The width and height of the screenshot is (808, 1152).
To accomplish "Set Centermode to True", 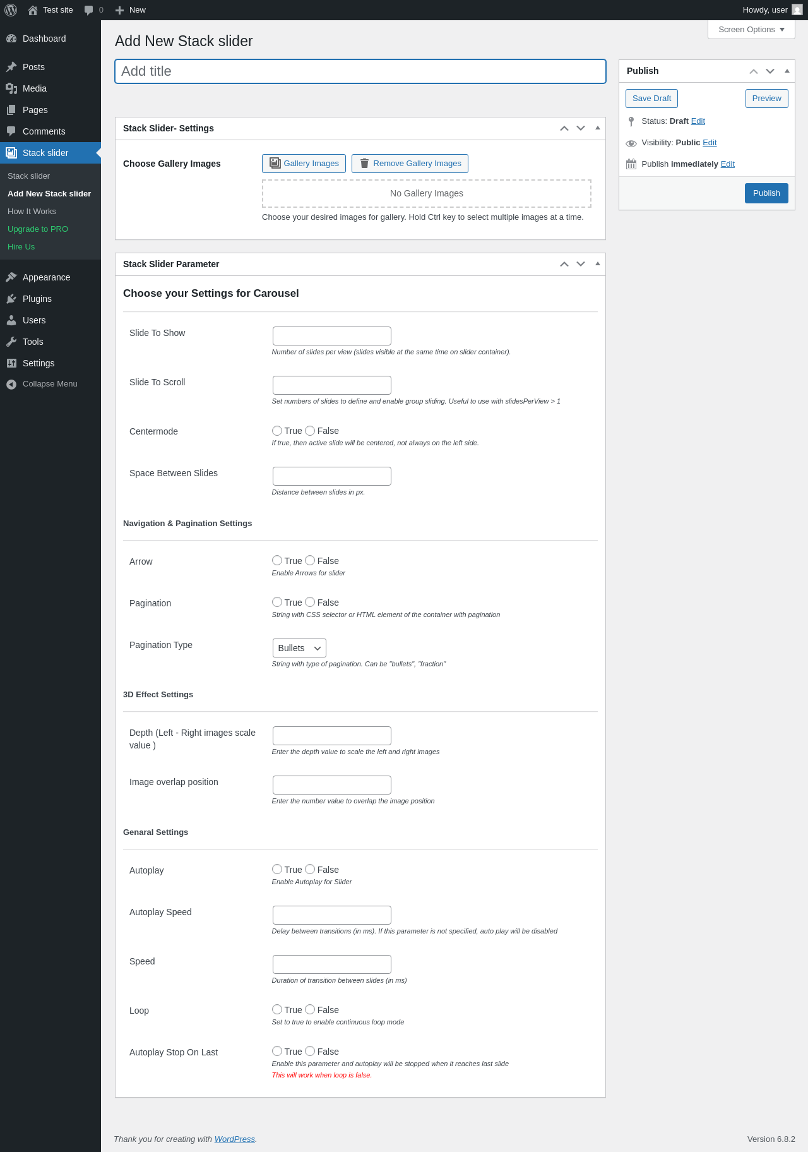I will pos(277,431).
